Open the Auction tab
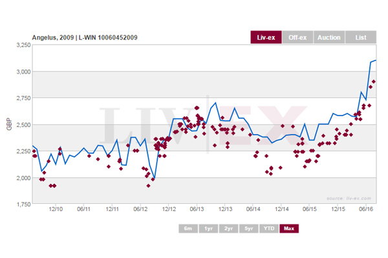 (x=329, y=37)
